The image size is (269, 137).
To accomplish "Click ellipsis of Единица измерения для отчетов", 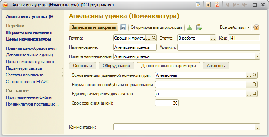I will pos(249,93).
